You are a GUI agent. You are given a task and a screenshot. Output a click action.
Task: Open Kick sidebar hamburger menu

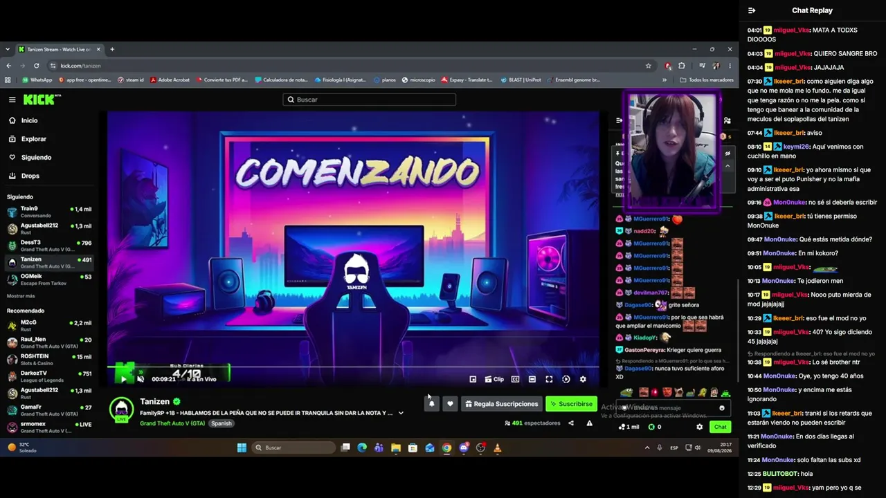(x=12, y=100)
